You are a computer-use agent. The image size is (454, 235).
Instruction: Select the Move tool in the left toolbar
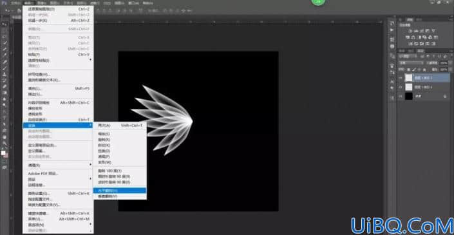click(5, 24)
